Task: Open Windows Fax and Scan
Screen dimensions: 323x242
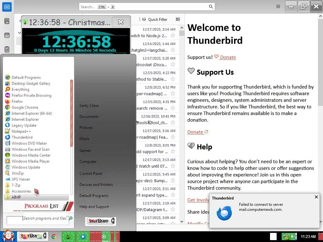Action: click(x=31, y=149)
